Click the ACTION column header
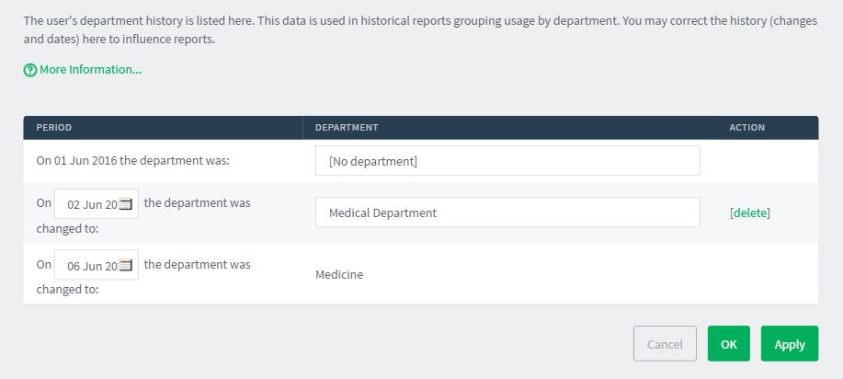 746,128
